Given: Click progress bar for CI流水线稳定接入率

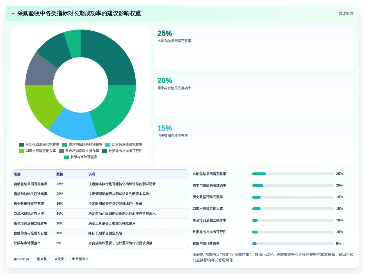Looking at the screenshot, I should [x=293, y=209].
